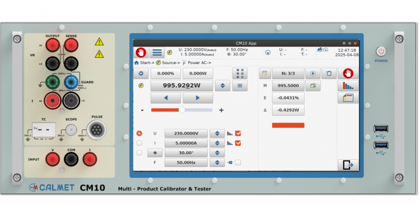Open the up-down stepper for 30.00°

217,153
